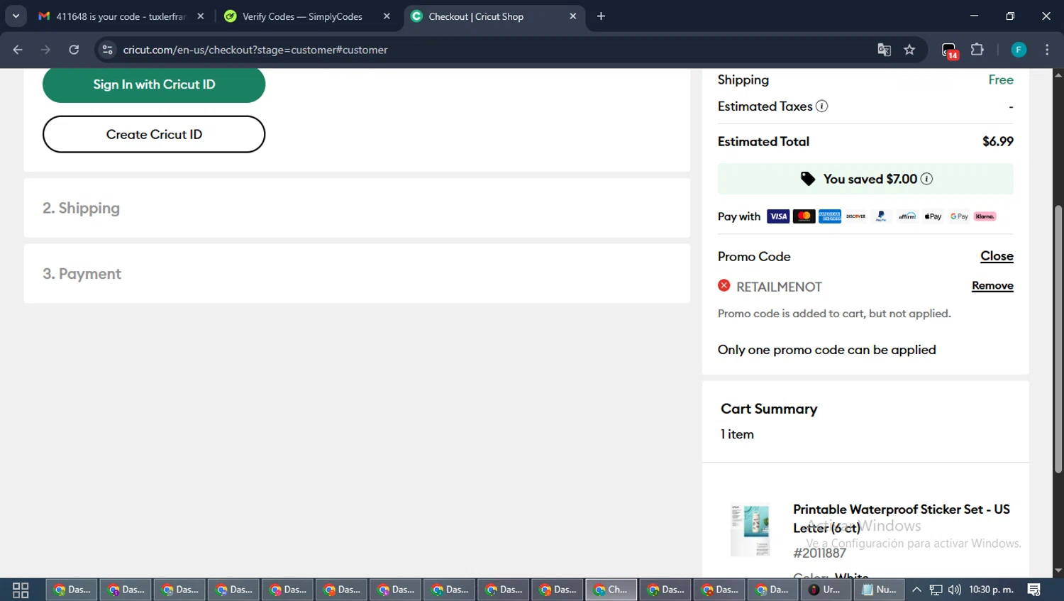Open the extension with the 14 badge
Screen dimensions: 1064x601
click(950, 50)
